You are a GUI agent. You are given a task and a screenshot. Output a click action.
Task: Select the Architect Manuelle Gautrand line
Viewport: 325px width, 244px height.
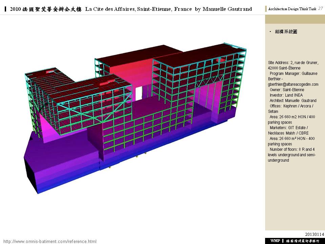tap(293, 101)
